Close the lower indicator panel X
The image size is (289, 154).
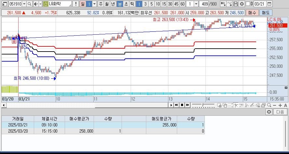coord(286,88)
